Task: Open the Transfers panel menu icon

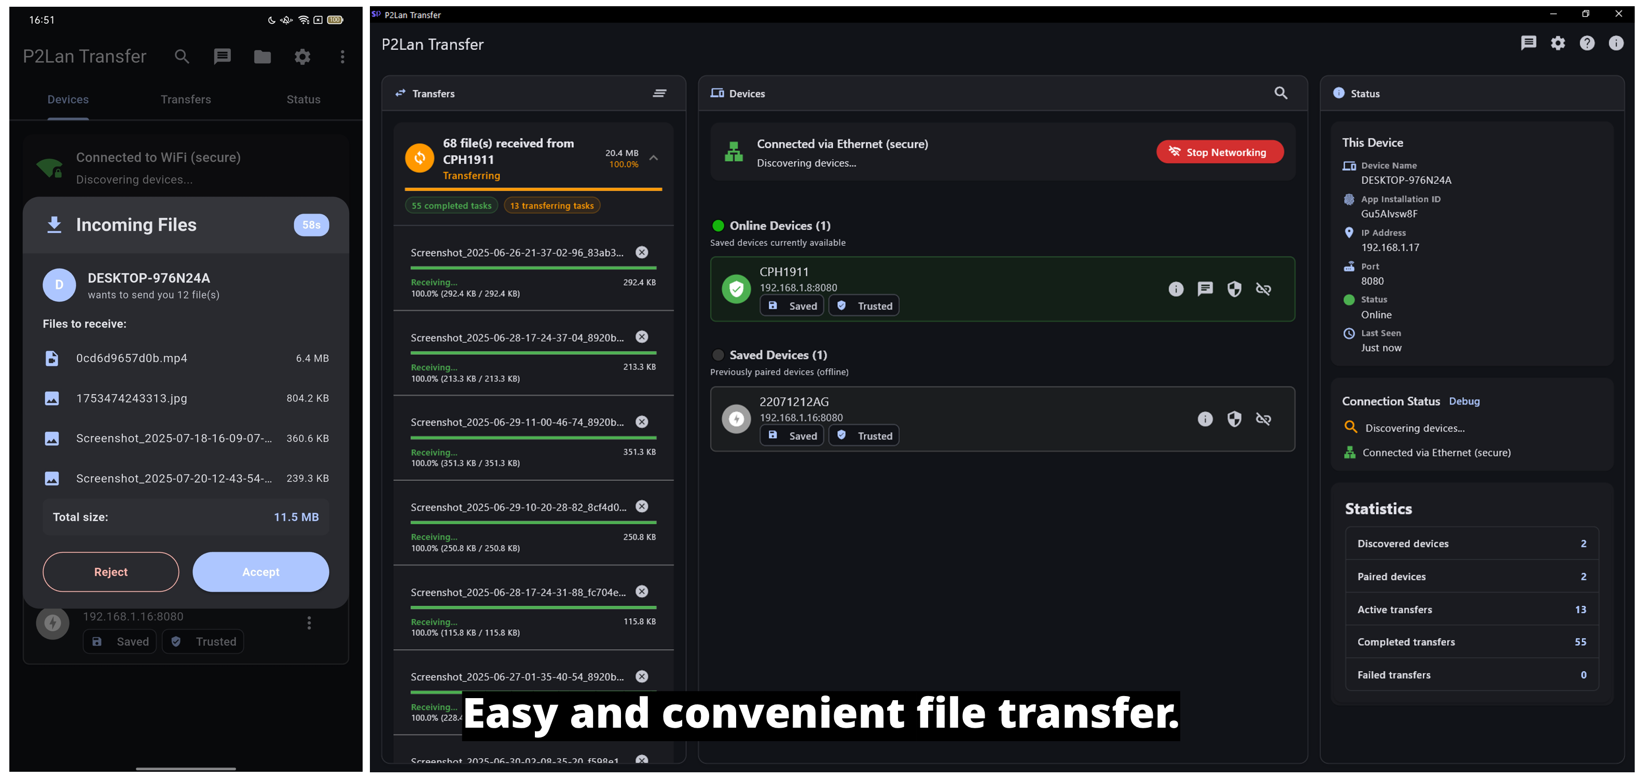Action: (659, 94)
